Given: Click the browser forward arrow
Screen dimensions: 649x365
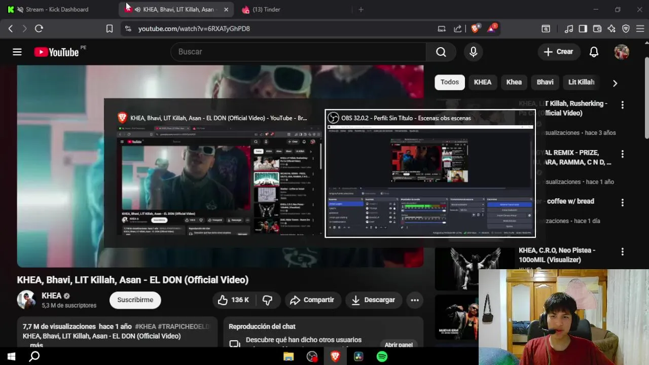Looking at the screenshot, I should point(24,29).
